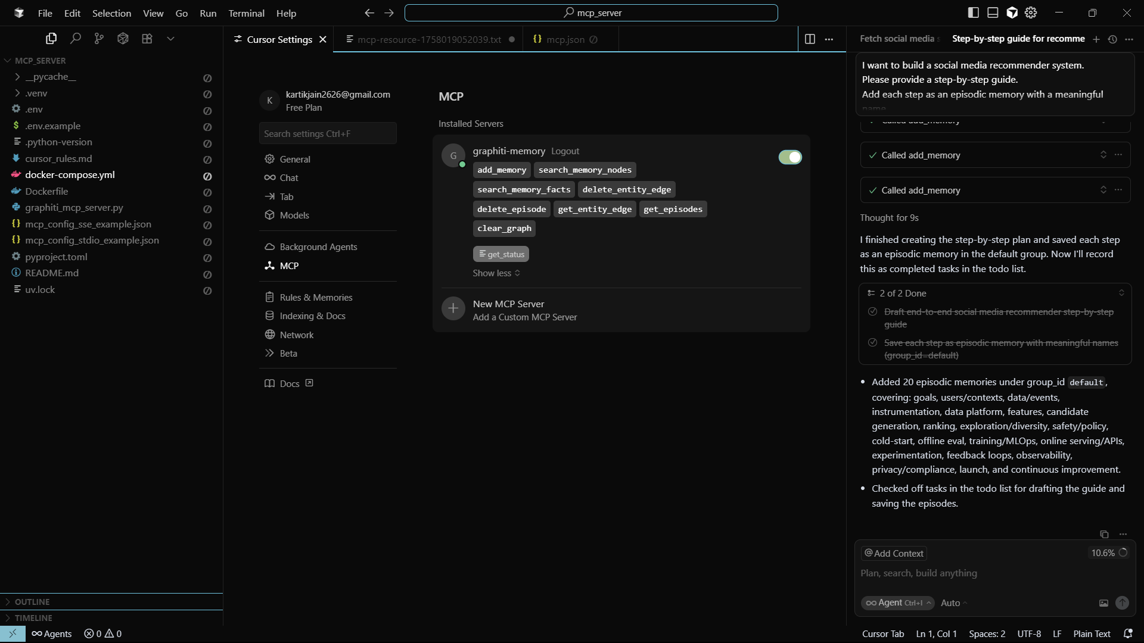This screenshot has width=1144, height=643.
Task: Open the Fetch social media chat tab
Action: (899, 39)
